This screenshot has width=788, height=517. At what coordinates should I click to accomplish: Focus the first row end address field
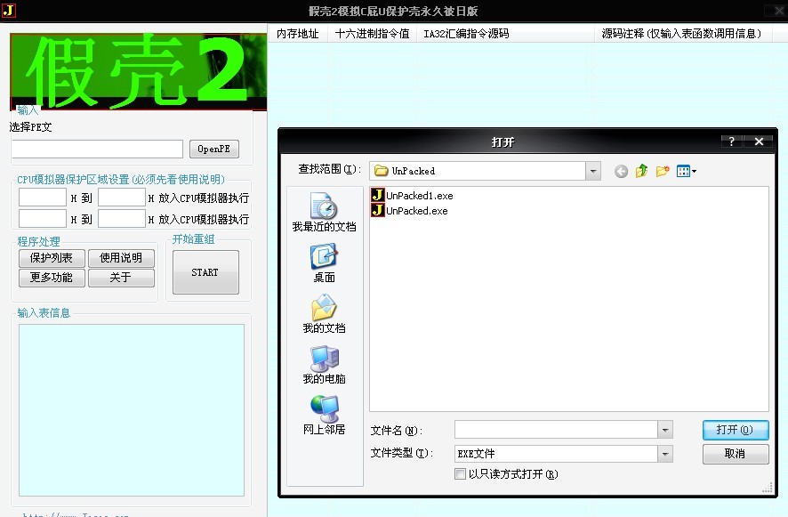(x=122, y=198)
